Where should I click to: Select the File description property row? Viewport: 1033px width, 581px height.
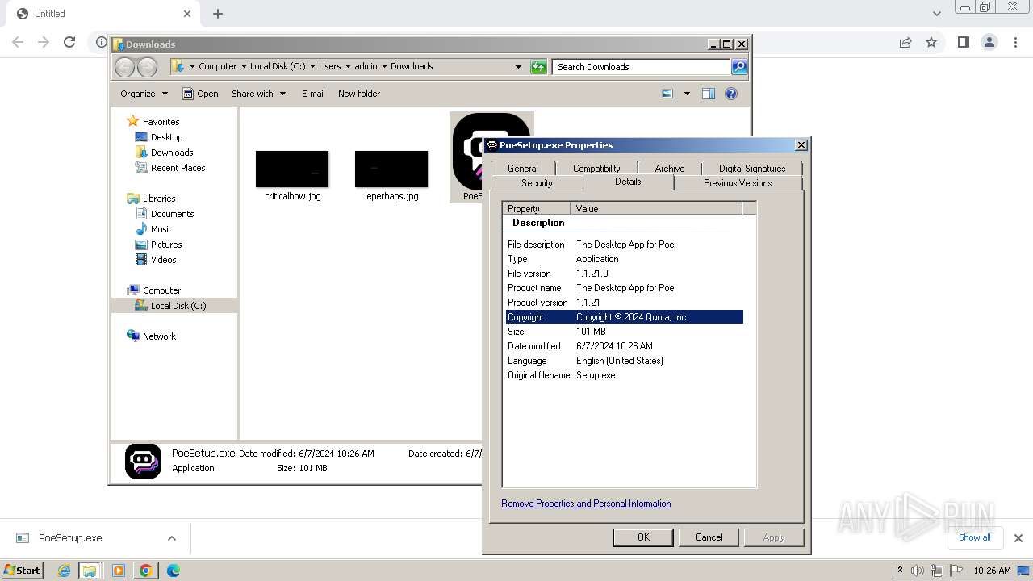[x=625, y=245]
